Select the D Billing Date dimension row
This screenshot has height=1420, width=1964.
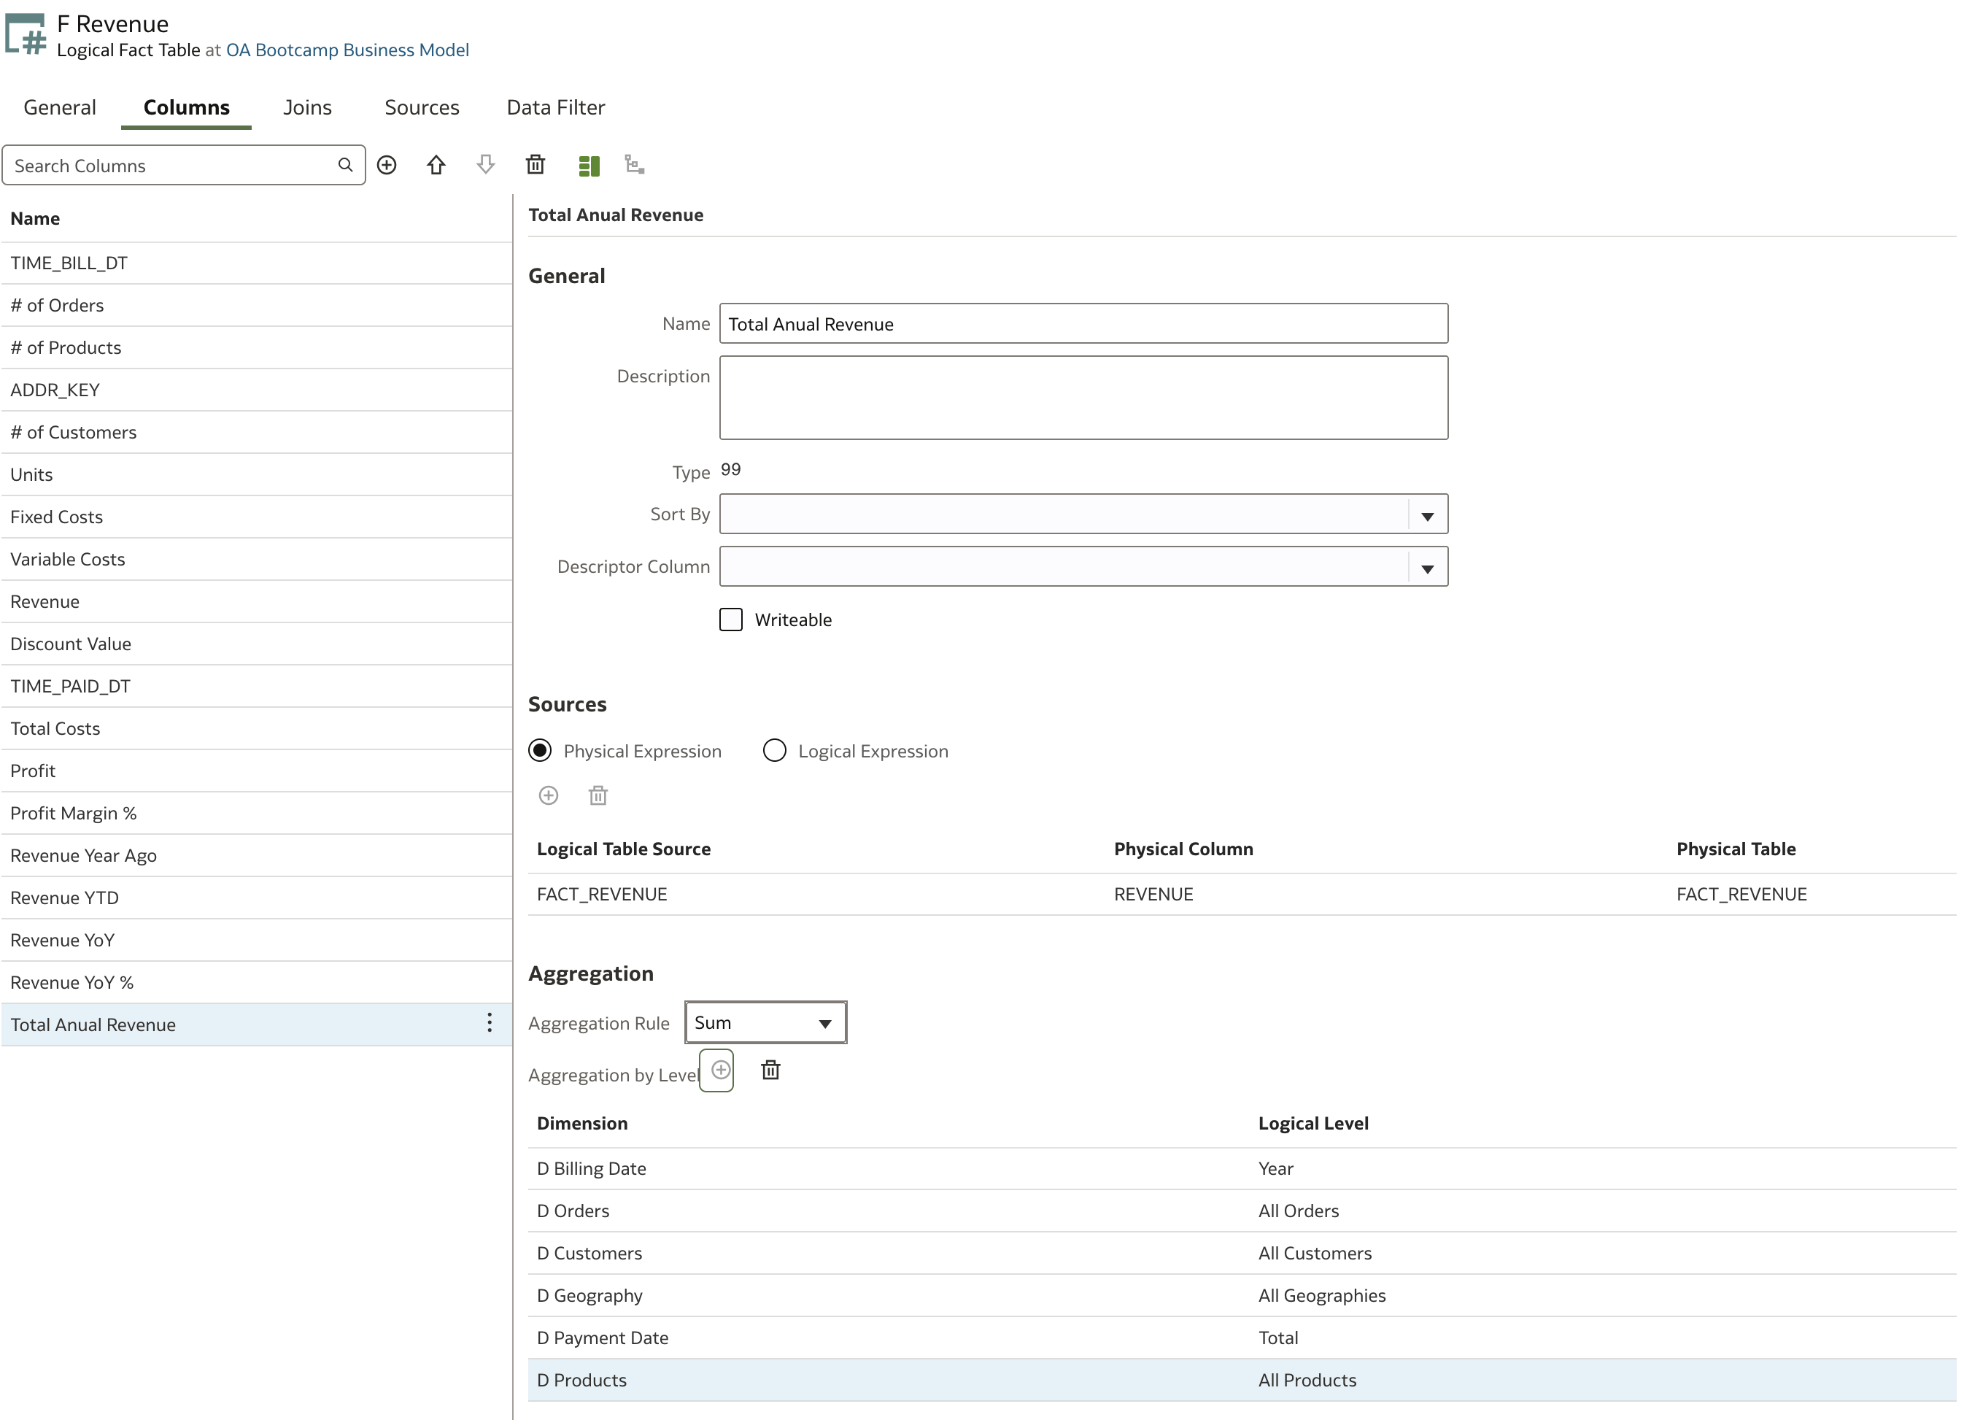pos(1242,1169)
